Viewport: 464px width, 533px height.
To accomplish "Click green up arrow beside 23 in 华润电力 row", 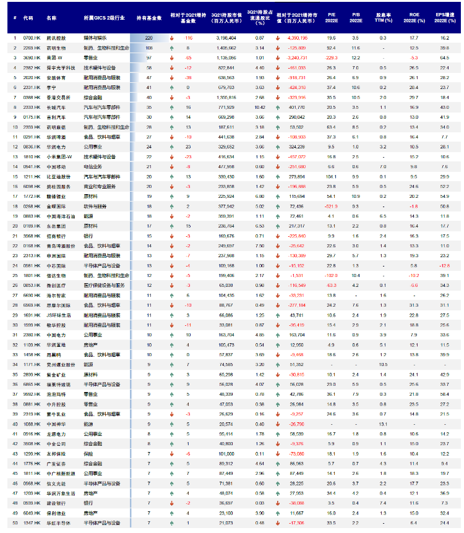I will pos(172,147).
